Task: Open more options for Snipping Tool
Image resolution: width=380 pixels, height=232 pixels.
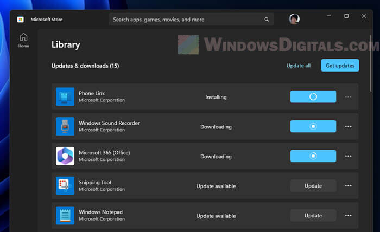Action: 349,186
